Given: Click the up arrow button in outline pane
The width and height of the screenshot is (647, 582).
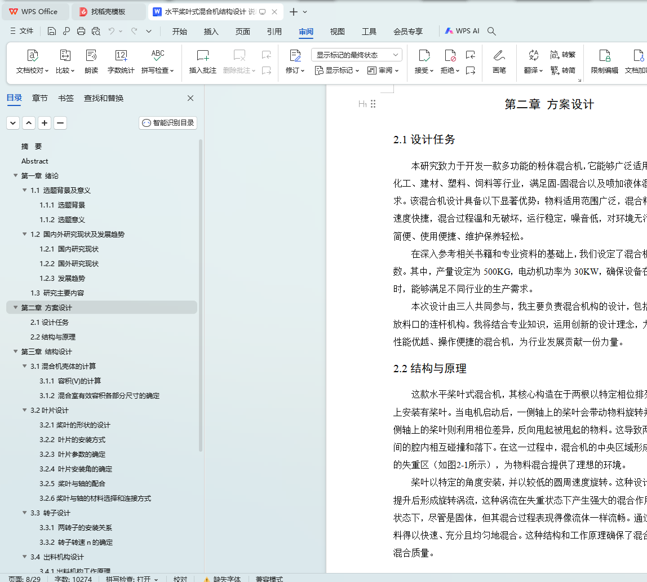Looking at the screenshot, I should pos(29,122).
